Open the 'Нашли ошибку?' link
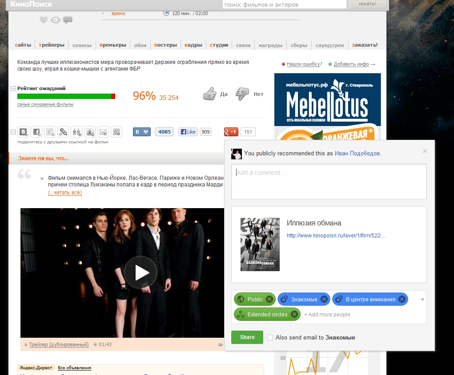The height and width of the screenshot is (375, 454). tap(304, 64)
